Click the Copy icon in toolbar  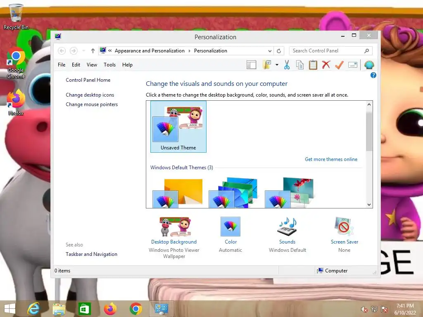[x=300, y=65]
